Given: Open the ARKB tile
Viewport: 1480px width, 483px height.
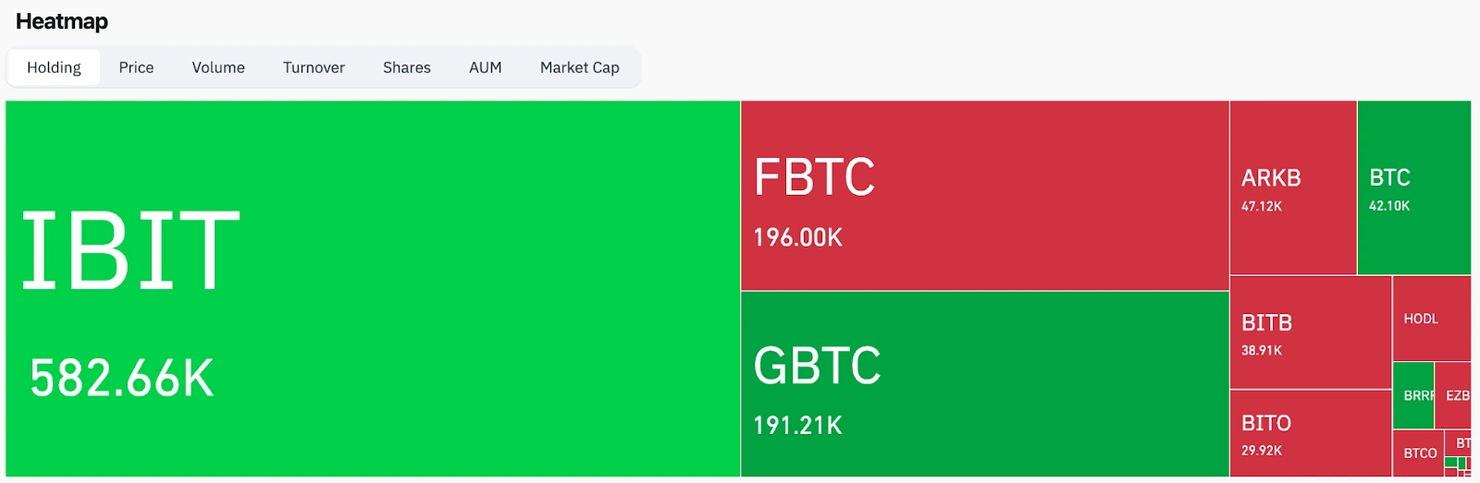Looking at the screenshot, I should click(x=1293, y=187).
